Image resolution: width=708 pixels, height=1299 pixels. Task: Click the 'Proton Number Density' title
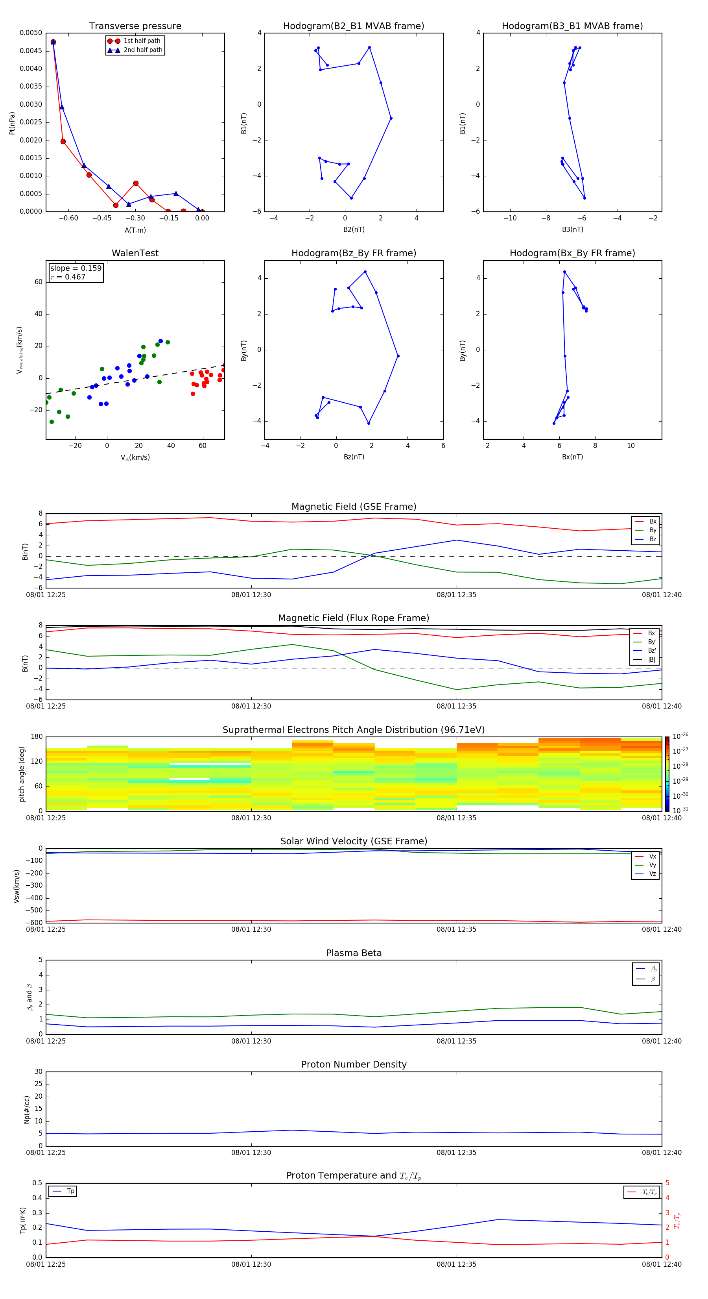[354, 1064]
